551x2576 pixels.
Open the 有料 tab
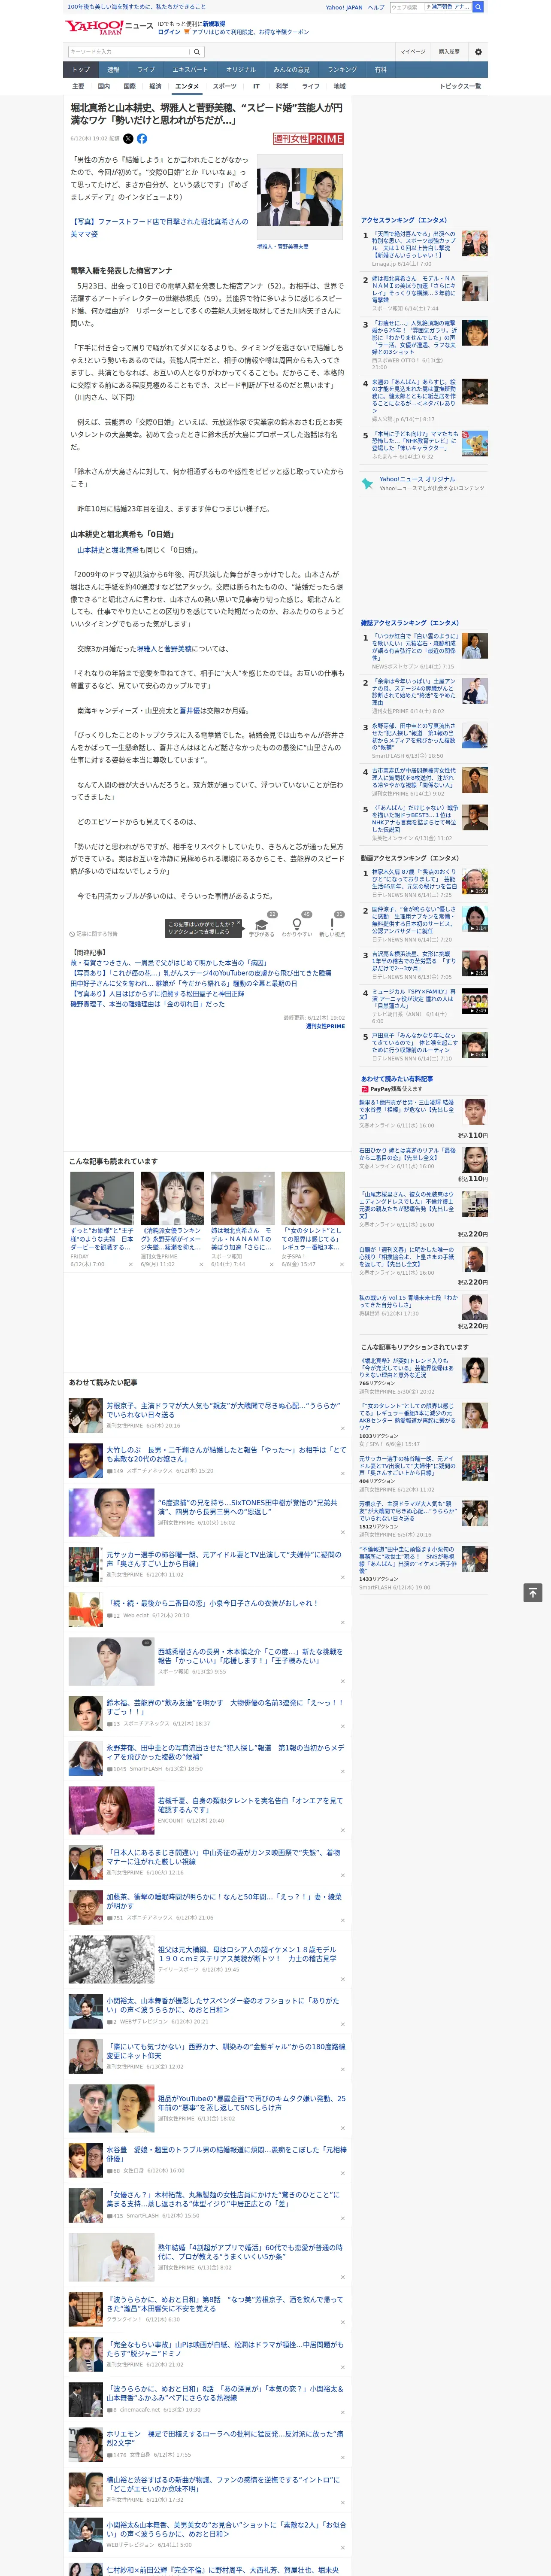click(381, 70)
